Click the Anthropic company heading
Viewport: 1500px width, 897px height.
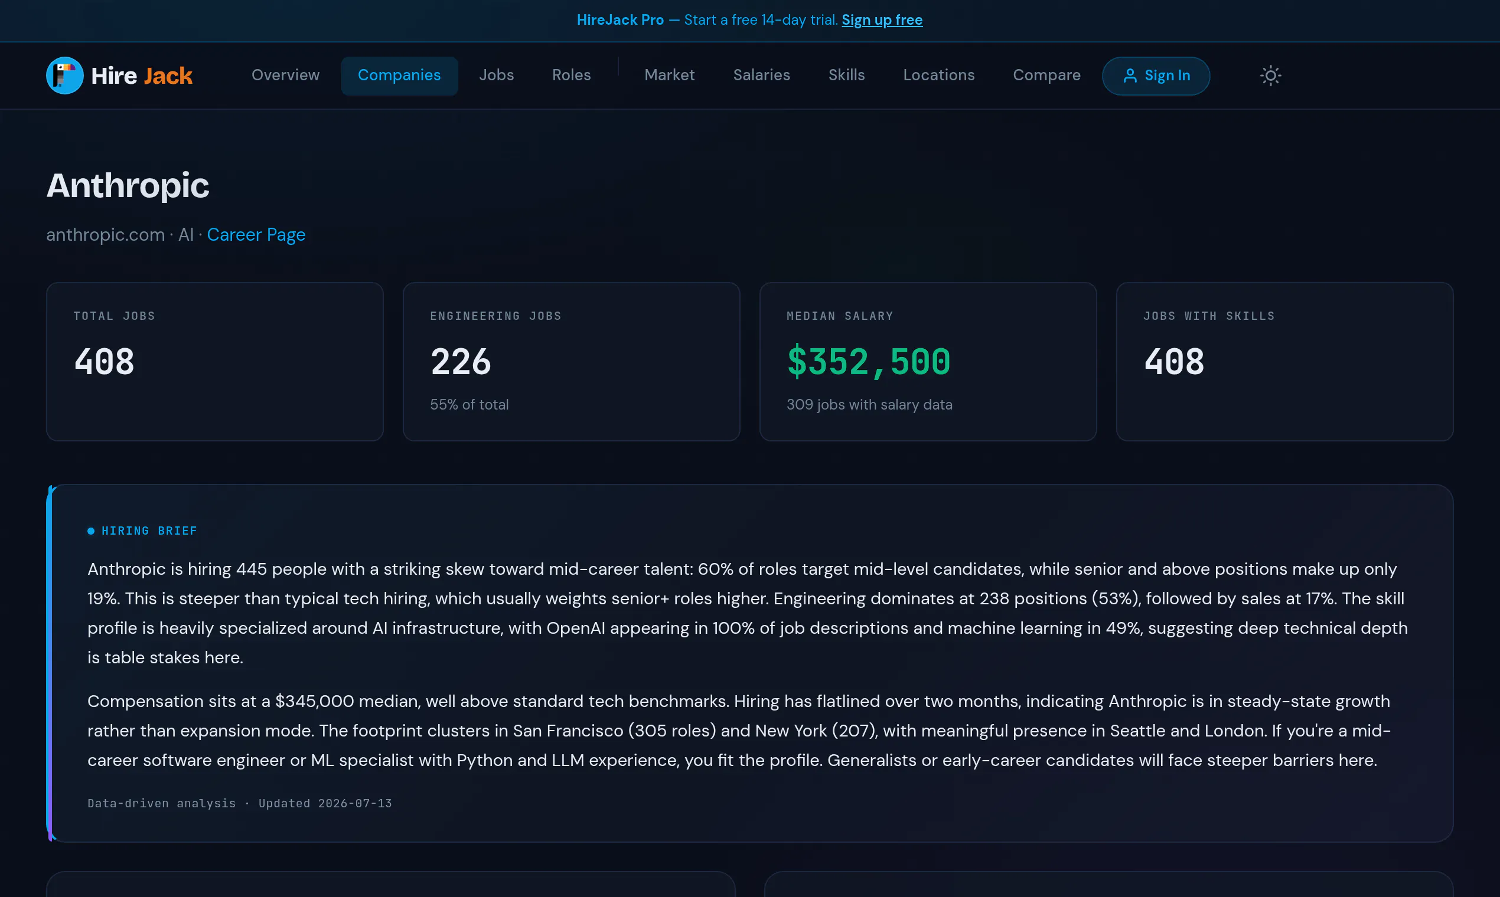tap(128, 185)
